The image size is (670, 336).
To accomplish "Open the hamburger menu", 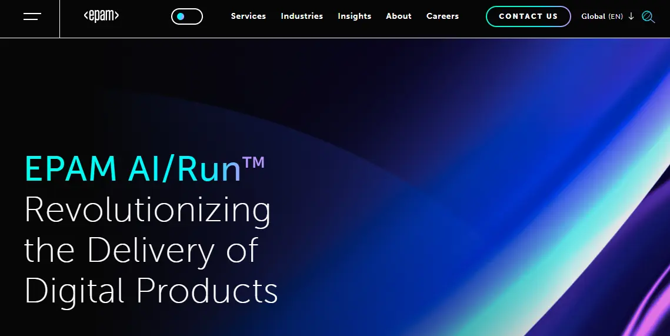I will point(32,16).
